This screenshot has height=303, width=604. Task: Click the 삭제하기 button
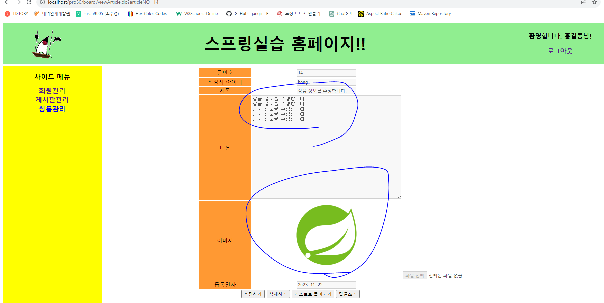(x=278, y=294)
